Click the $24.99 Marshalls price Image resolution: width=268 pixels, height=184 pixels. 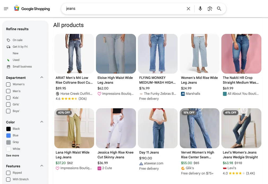click(186, 88)
